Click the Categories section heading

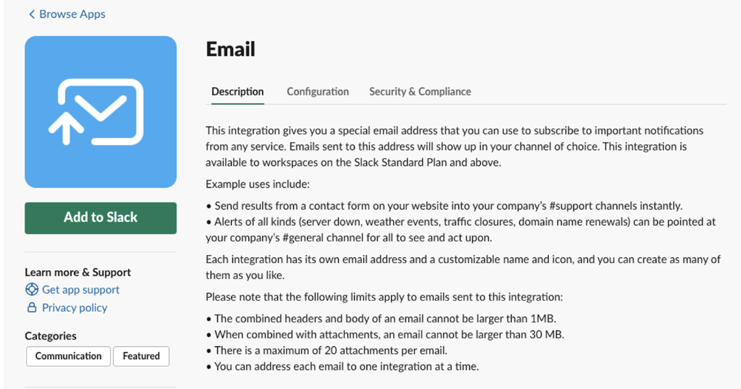tap(51, 336)
